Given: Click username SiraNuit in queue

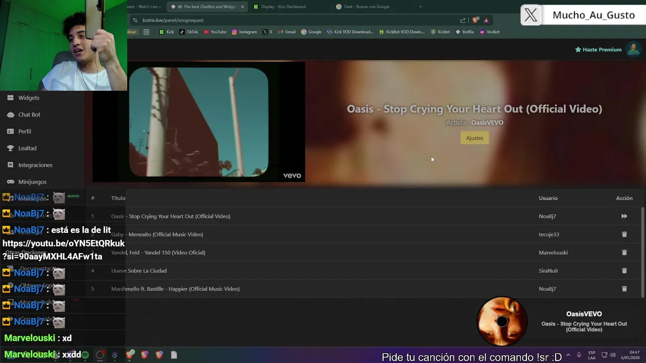Looking at the screenshot, I should click(x=549, y=271).
